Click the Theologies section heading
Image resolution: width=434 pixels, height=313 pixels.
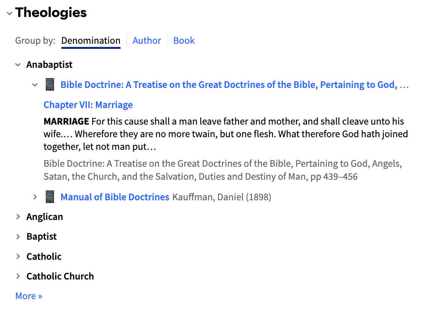coord(51,13)
